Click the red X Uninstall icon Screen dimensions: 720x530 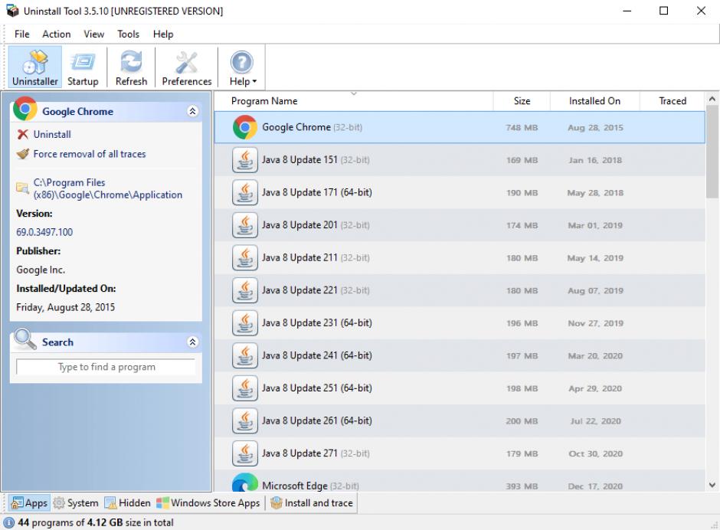click(x=23, y=135)
